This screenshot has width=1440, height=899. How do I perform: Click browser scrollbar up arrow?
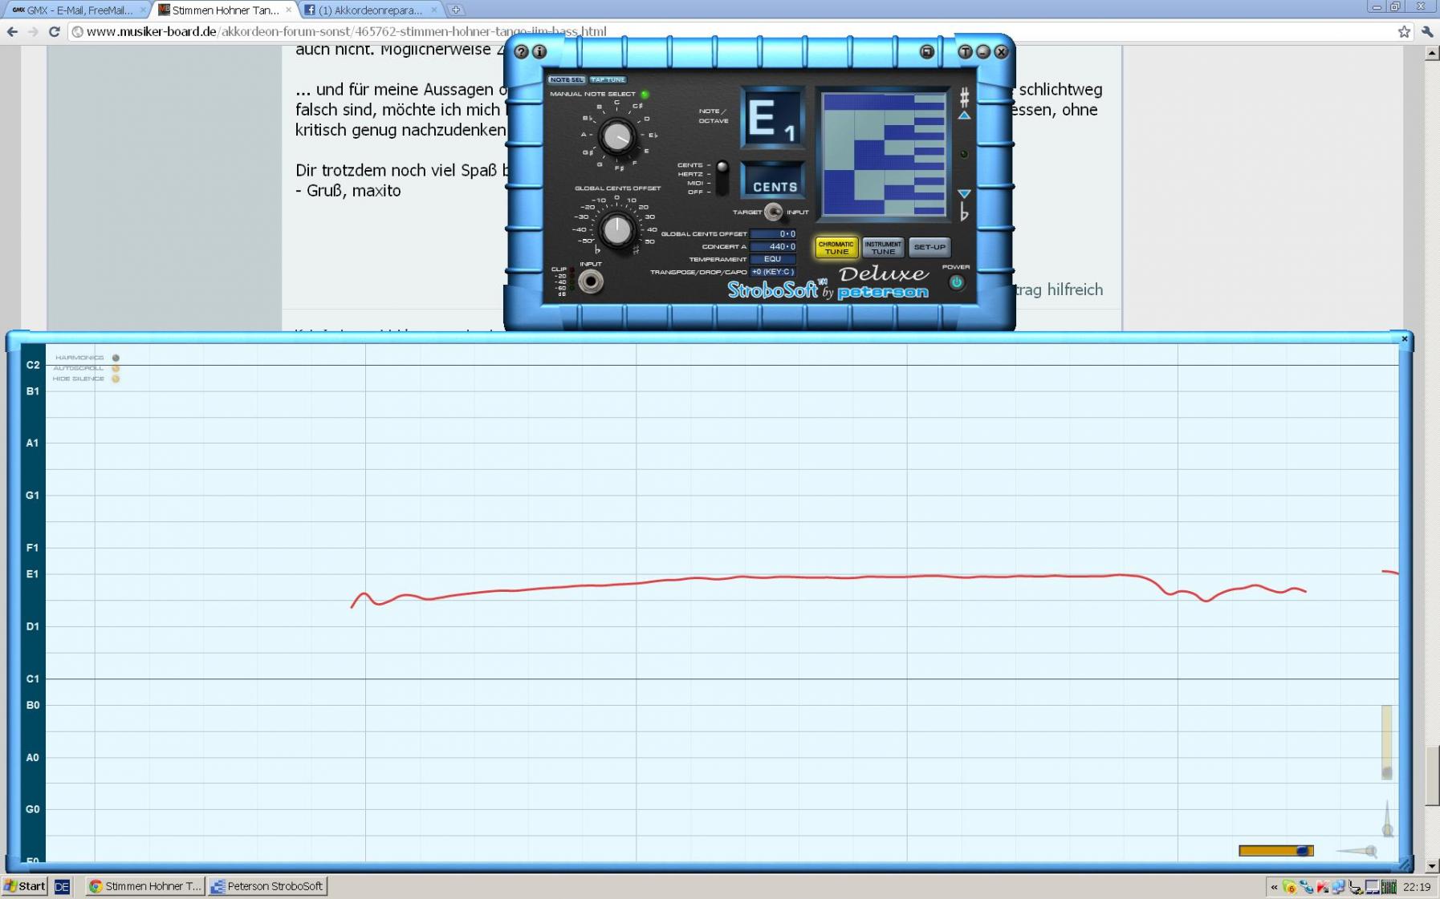1432,53
